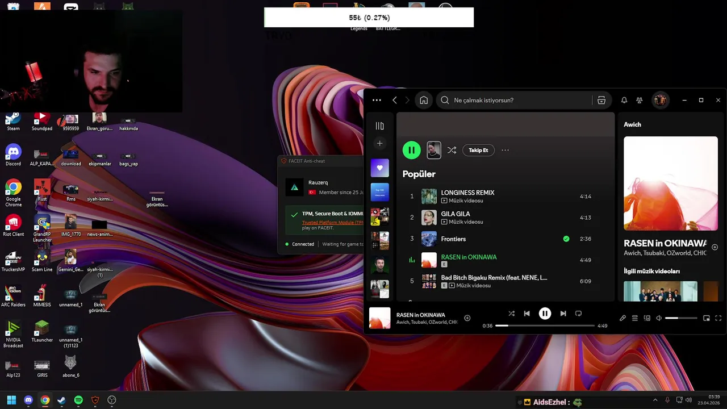727x409 pixels.
Task: Go back in Spotify navigation
Action: [395, 100]
